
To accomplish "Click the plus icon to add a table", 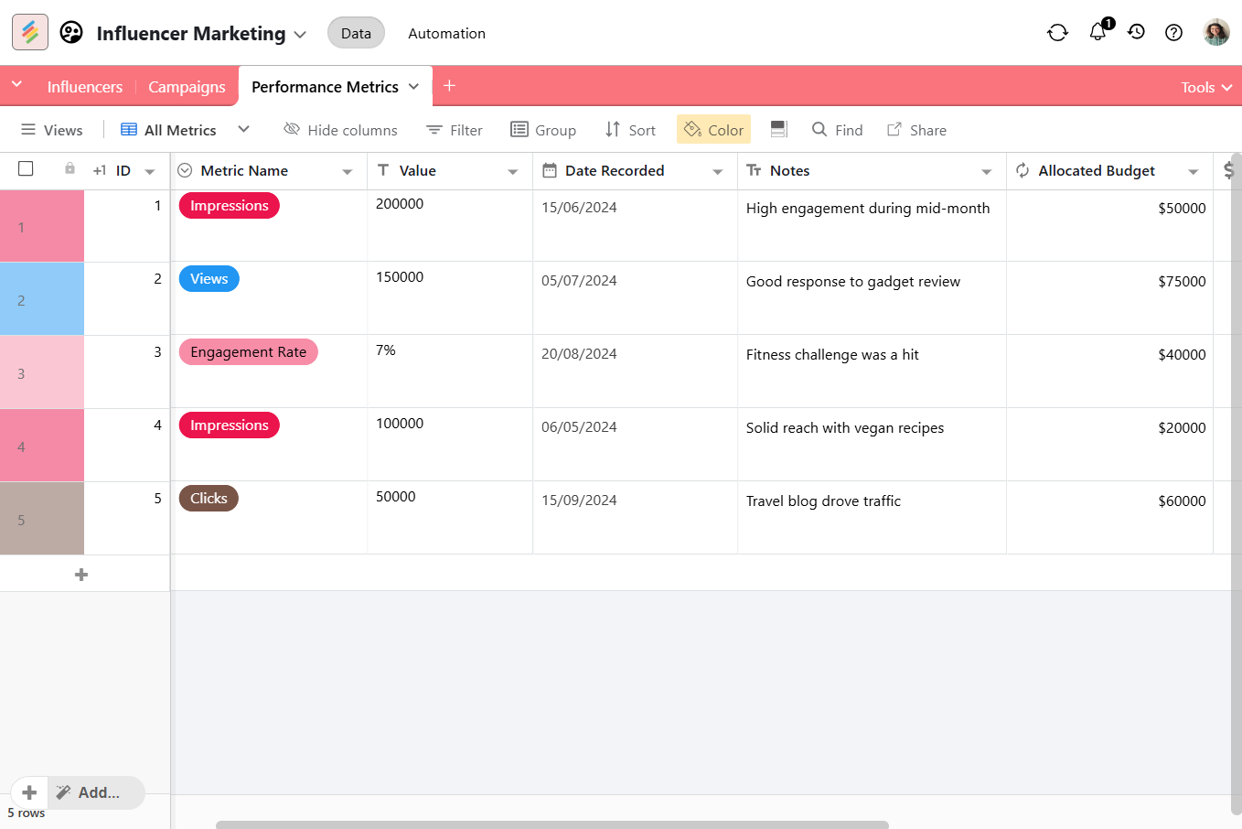I will 449,86.
